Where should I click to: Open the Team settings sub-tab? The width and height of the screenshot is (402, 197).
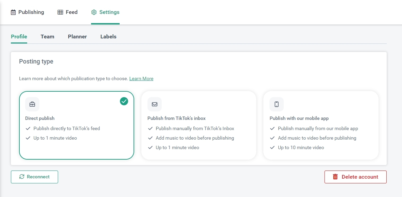coord(48,37)
